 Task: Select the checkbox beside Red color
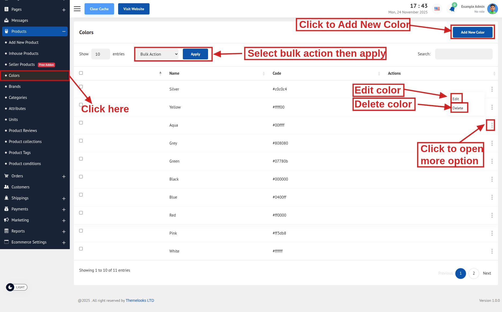81,213
